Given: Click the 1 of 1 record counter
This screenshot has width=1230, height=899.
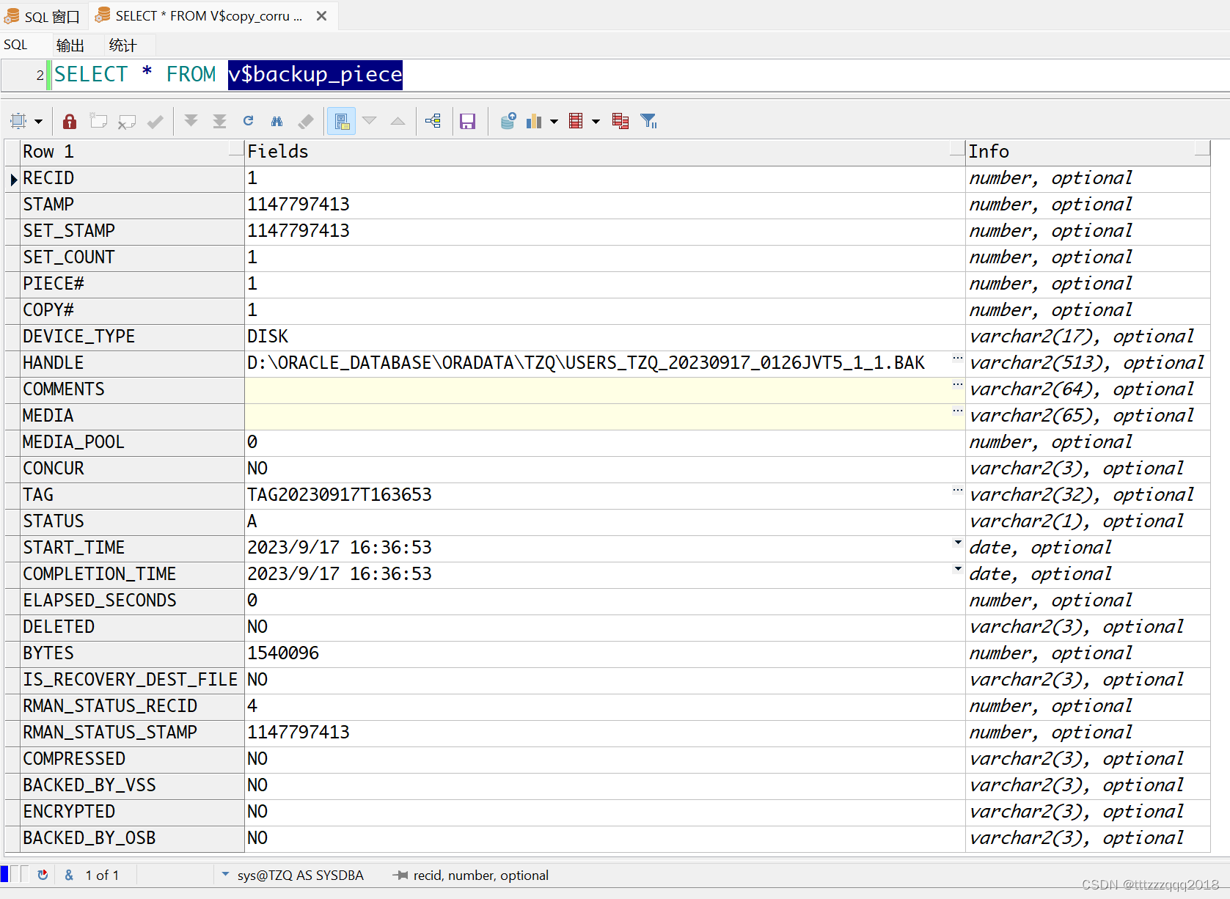Looking at the screenshot, I should point(102,875).
